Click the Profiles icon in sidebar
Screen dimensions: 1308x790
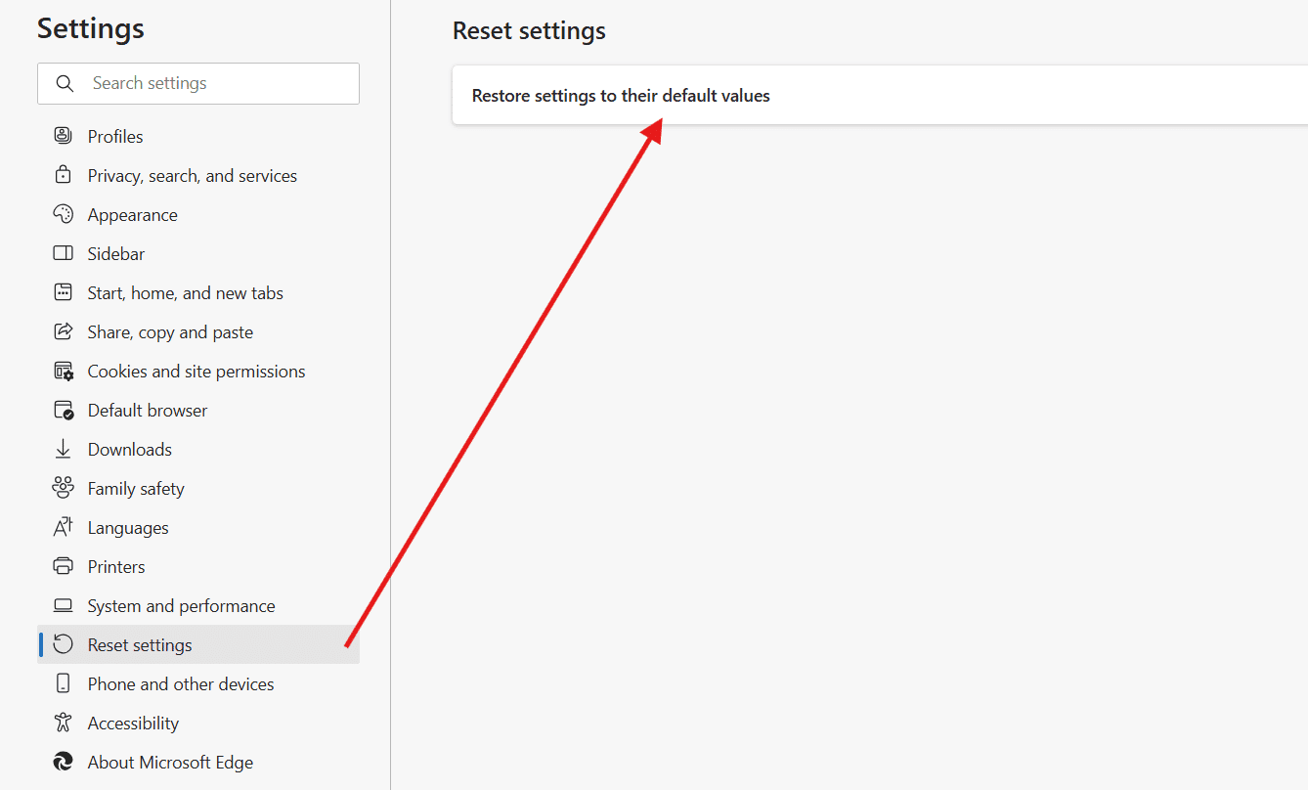point(64,136)
